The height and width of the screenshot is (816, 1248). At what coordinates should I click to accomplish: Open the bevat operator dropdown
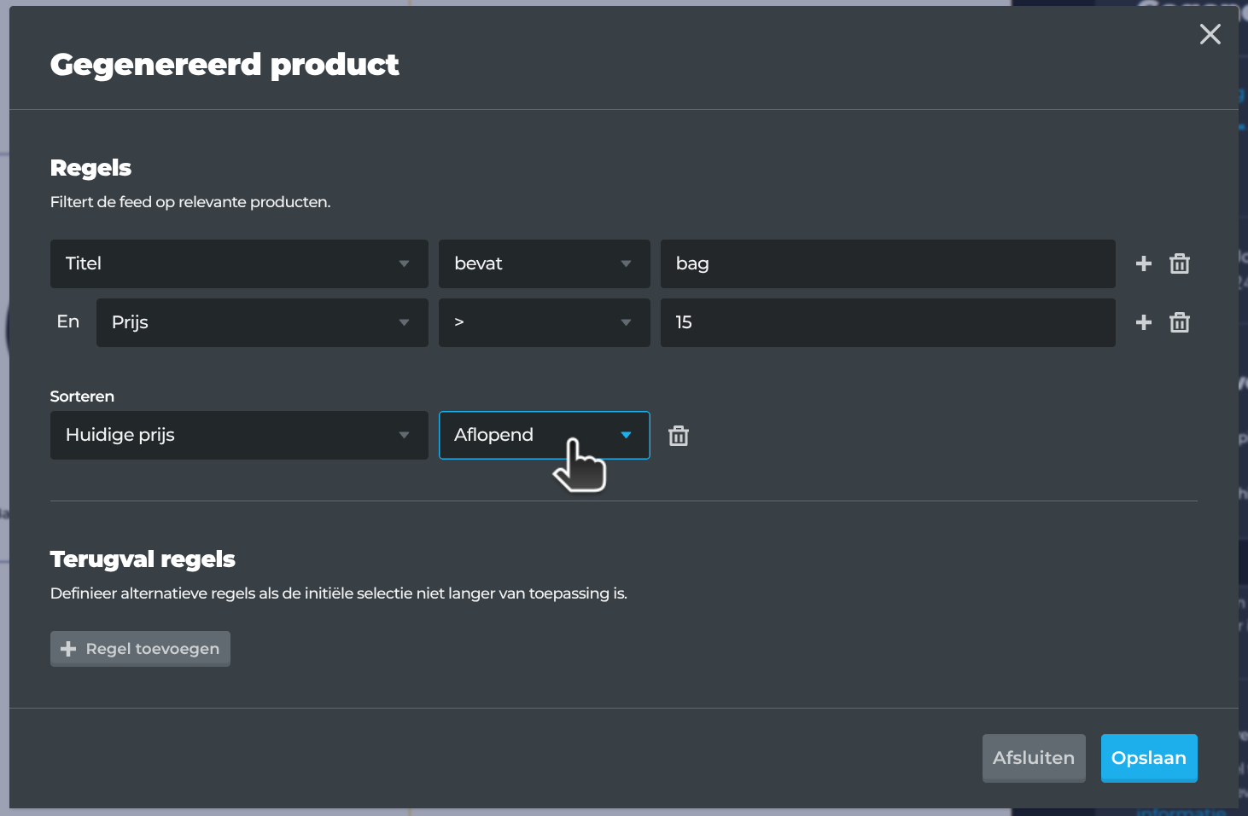click(545, 263)
